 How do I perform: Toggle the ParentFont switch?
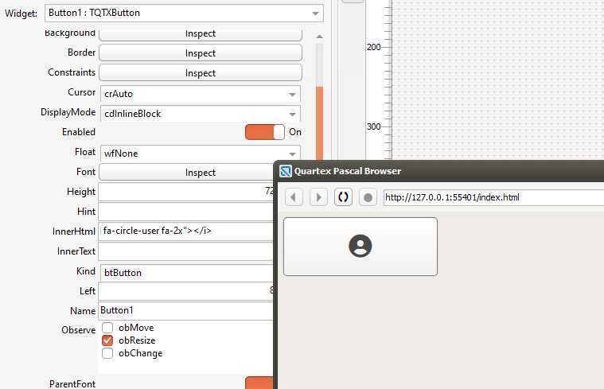pyautogui.click(x=259, y=383)
